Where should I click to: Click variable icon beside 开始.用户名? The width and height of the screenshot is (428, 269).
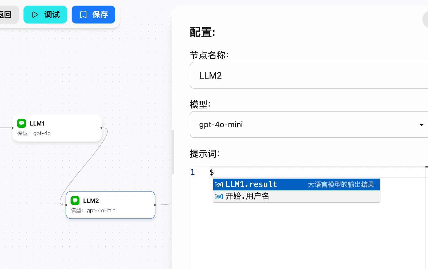click(219, 197)
